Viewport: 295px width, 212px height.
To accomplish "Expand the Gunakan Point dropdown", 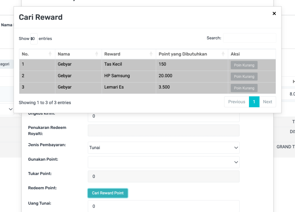I will tap(163, 162).
